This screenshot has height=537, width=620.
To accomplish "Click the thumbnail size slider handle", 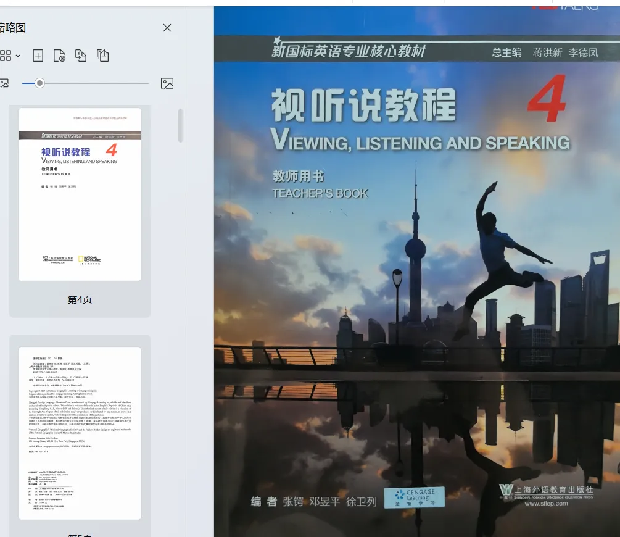I will point(39,83).
